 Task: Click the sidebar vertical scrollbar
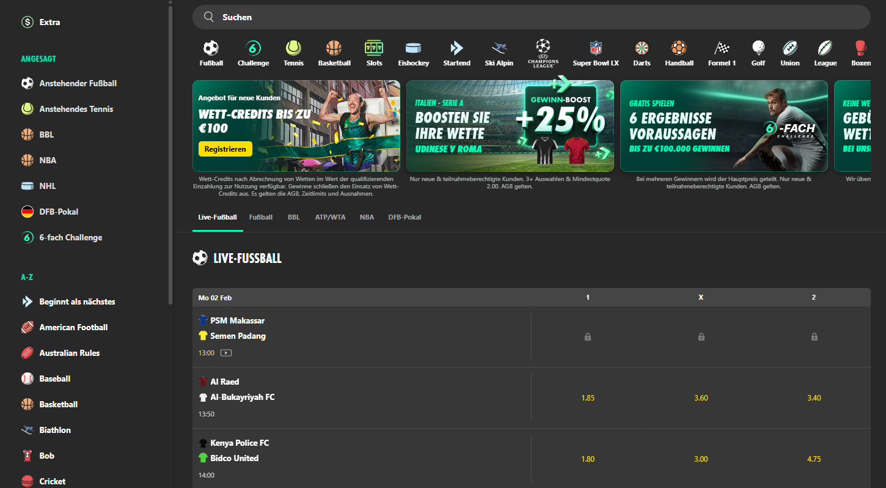coord(170,155)
